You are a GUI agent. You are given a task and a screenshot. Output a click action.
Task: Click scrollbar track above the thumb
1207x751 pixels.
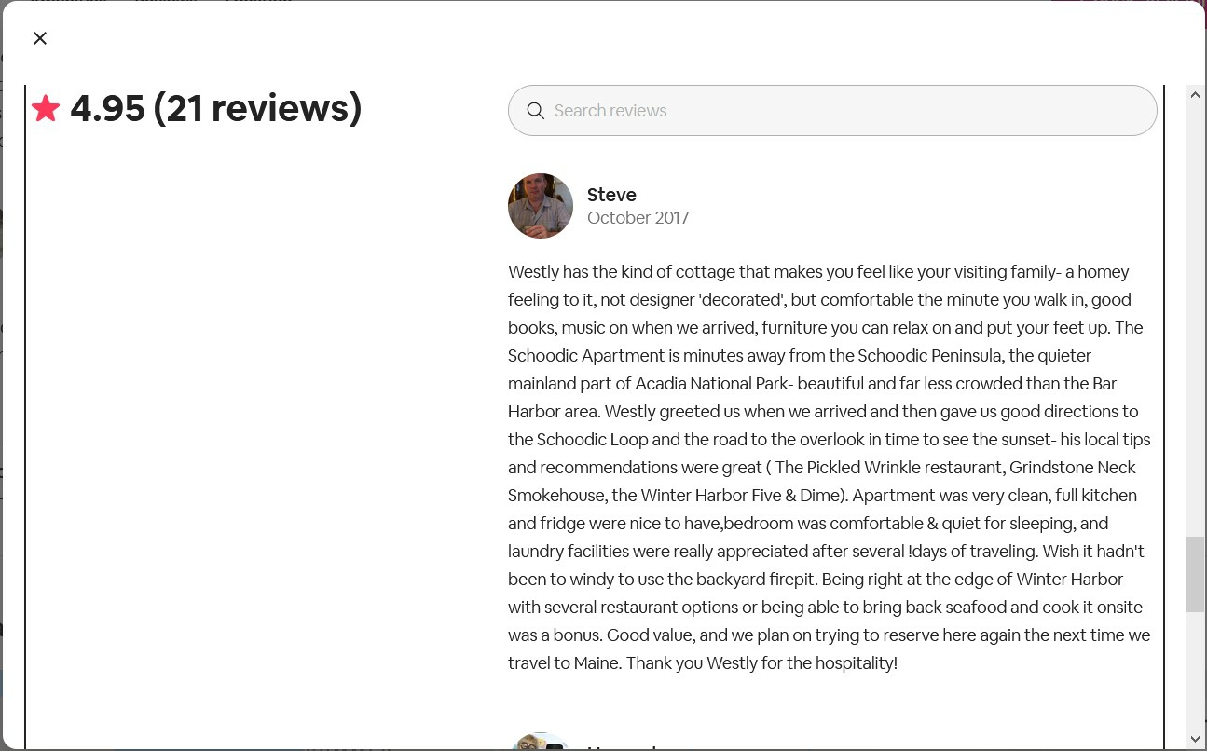point(1195,317)
